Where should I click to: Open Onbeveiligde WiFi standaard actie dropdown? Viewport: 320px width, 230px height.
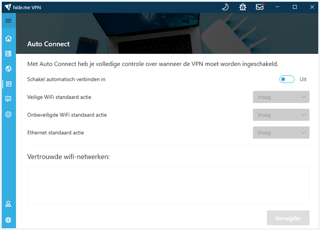pyautogui.click(x=281, y=115)
